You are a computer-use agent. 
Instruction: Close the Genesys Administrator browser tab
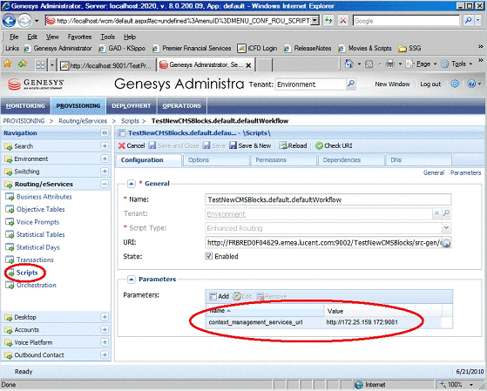(x=248, y=65)
